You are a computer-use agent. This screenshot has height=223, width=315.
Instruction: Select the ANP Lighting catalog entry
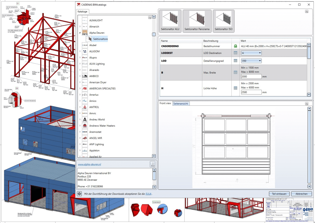tap(96, 144)
